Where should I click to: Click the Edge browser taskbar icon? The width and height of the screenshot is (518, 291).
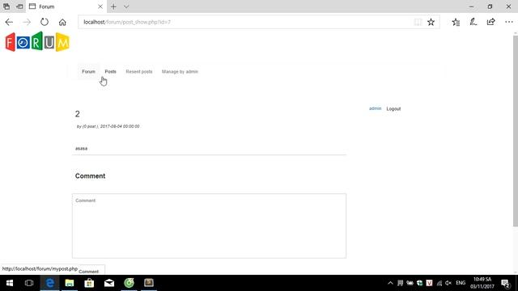click(50, 283)
